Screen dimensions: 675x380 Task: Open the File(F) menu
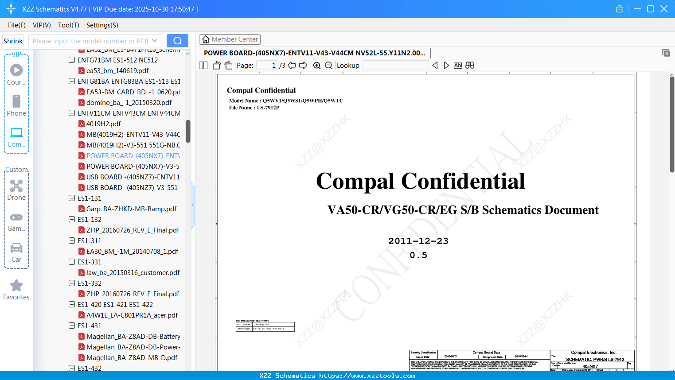(x=17, y=25)
